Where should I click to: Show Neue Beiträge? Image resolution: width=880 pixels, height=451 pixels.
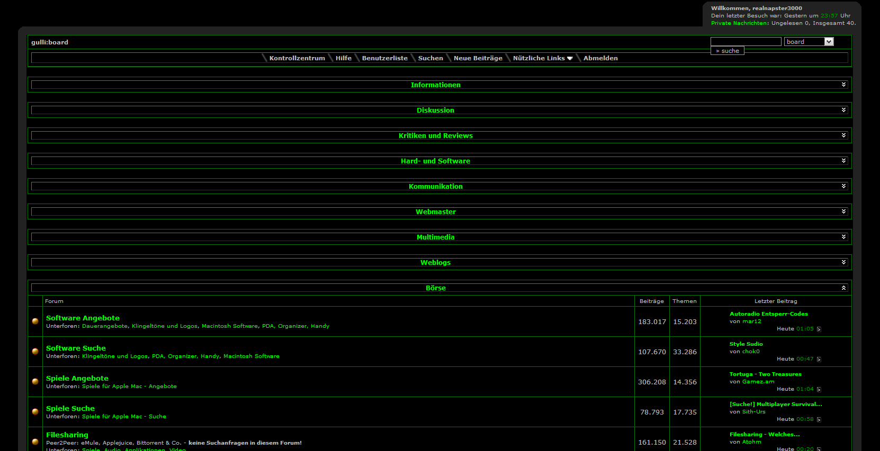(478, 58)
